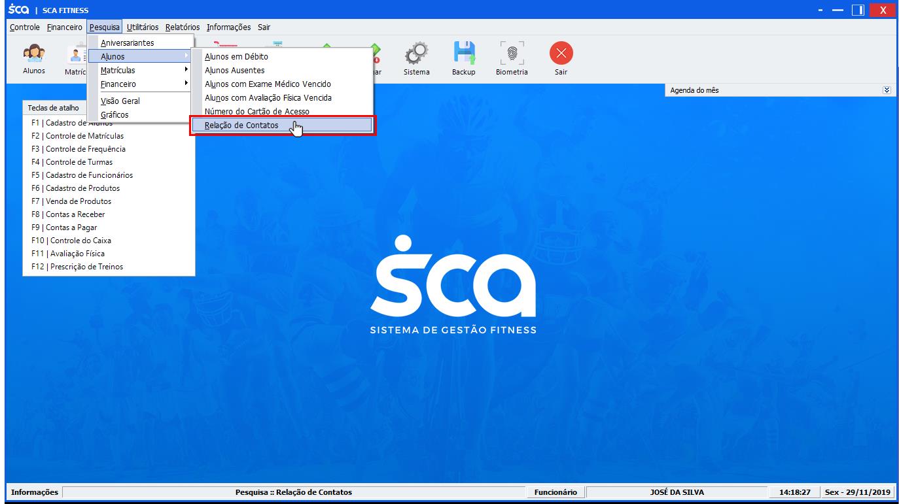899x504 pixels.
Task: Click the date Sex - 29/11/2019
Action: click(857, 492)
